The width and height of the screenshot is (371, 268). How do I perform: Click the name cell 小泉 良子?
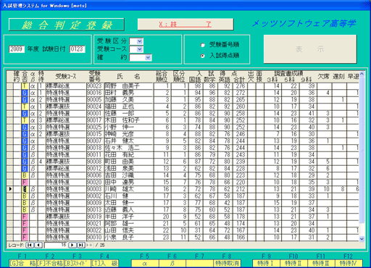coord(129,238)
